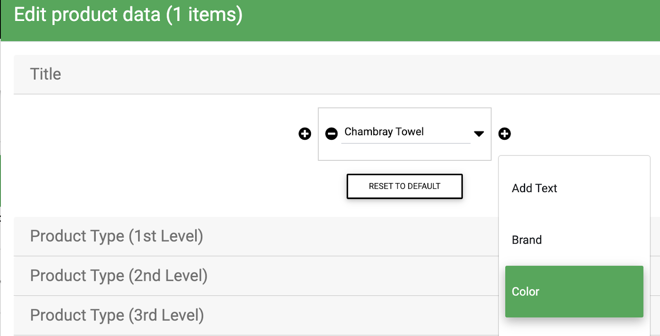This screenshot has height=336, width=660.
Task: Click empty space inside the bordered title box
Action: (404, 153)
